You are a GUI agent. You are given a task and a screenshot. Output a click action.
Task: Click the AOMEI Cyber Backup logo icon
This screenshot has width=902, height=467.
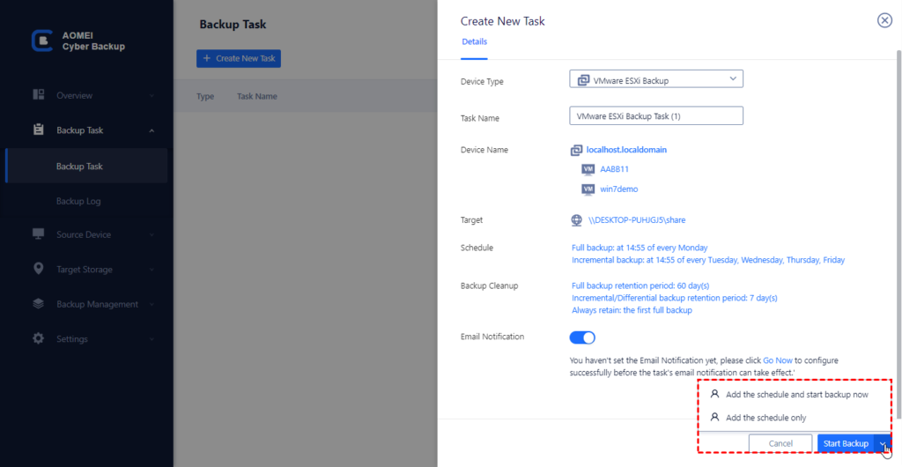coord(41,41)
